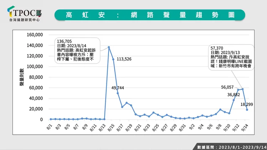Click x-axis date label 9/14

pyautogui.click(x=245, y=128)
